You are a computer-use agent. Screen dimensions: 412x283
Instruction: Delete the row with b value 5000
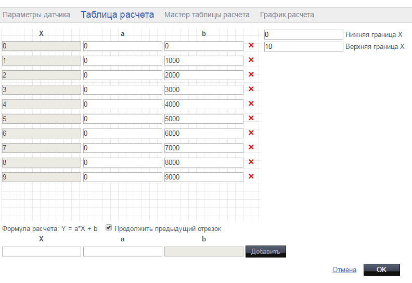point(251,119)
